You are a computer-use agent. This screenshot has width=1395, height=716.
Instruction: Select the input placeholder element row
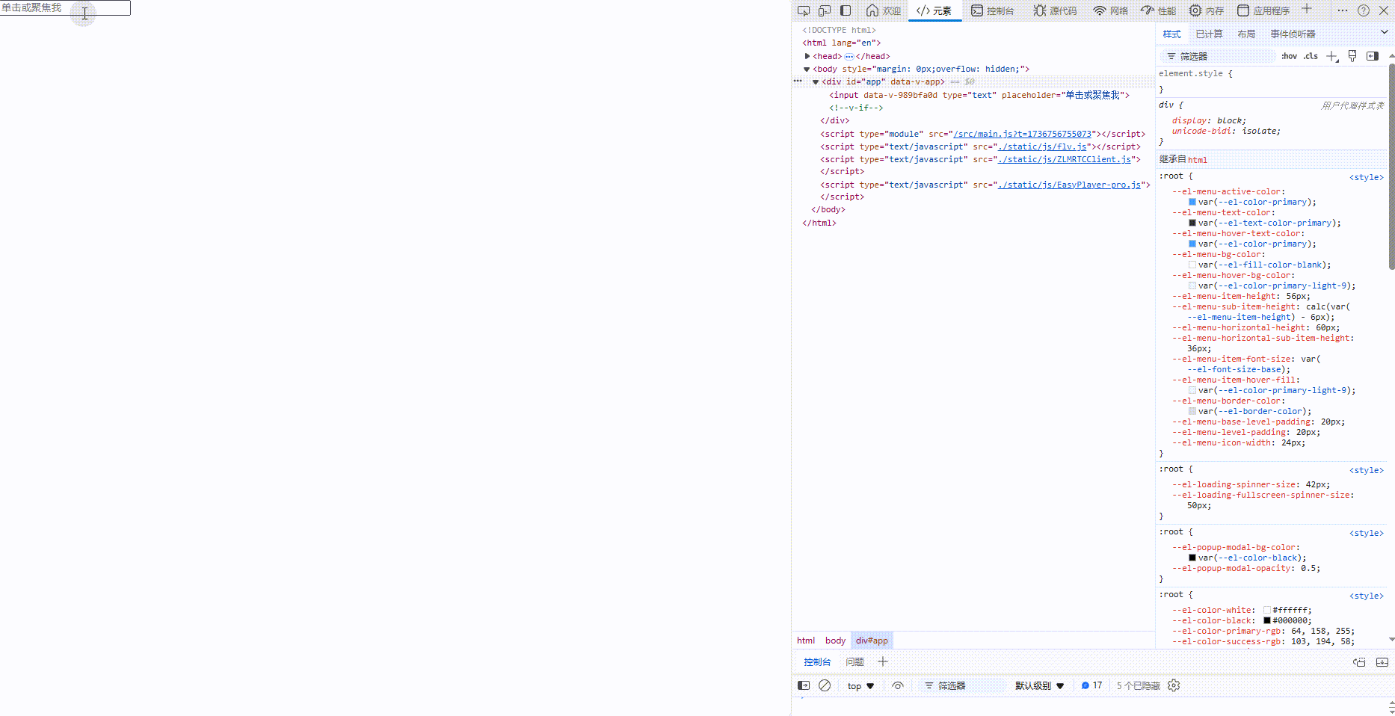coord(979,95)
